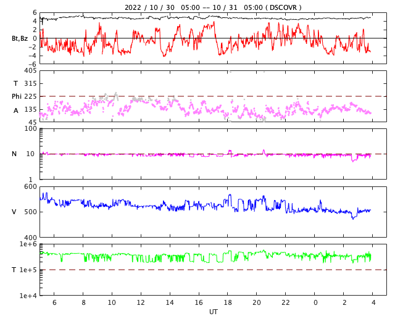The width and height of the screenshot is (395, 316).
Task: Click the 'Bt,Bz' axis label
Action: (20, 38)
